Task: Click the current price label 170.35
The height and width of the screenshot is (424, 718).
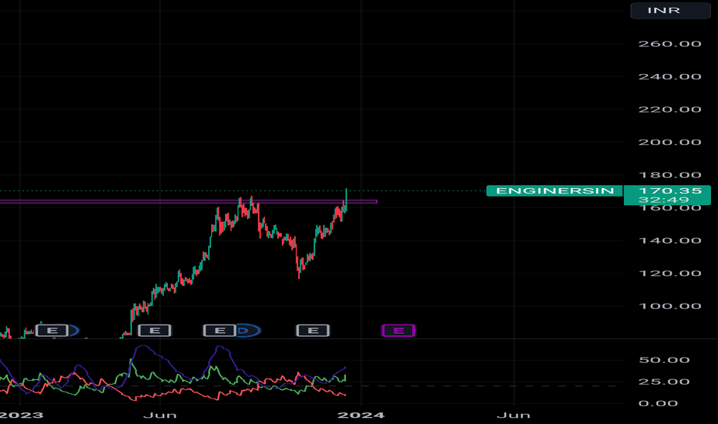Action: coord(670,190)
